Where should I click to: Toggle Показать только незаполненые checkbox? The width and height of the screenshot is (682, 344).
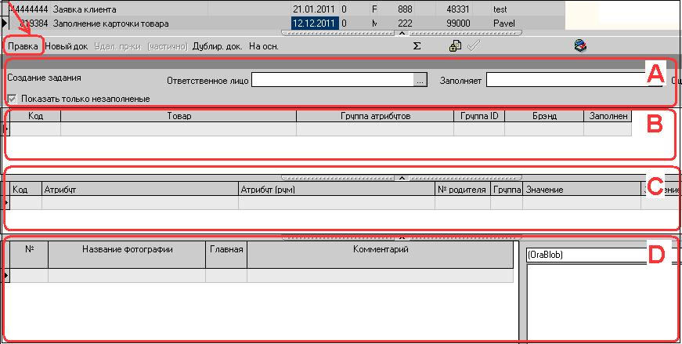[13, 100]
